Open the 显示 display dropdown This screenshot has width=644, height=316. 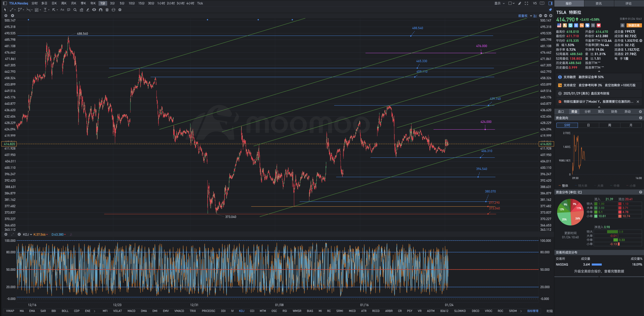click(x=500, y=3)
